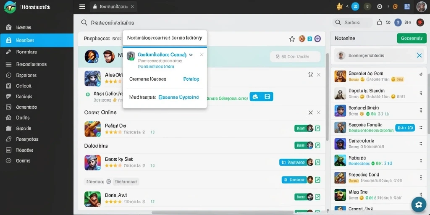Click the green search icon on the Paller Oa row
430x215 pixels.
(x=317, y=128)
